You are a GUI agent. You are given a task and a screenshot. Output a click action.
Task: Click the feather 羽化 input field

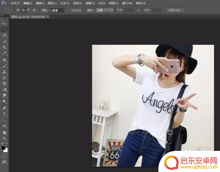57,11
